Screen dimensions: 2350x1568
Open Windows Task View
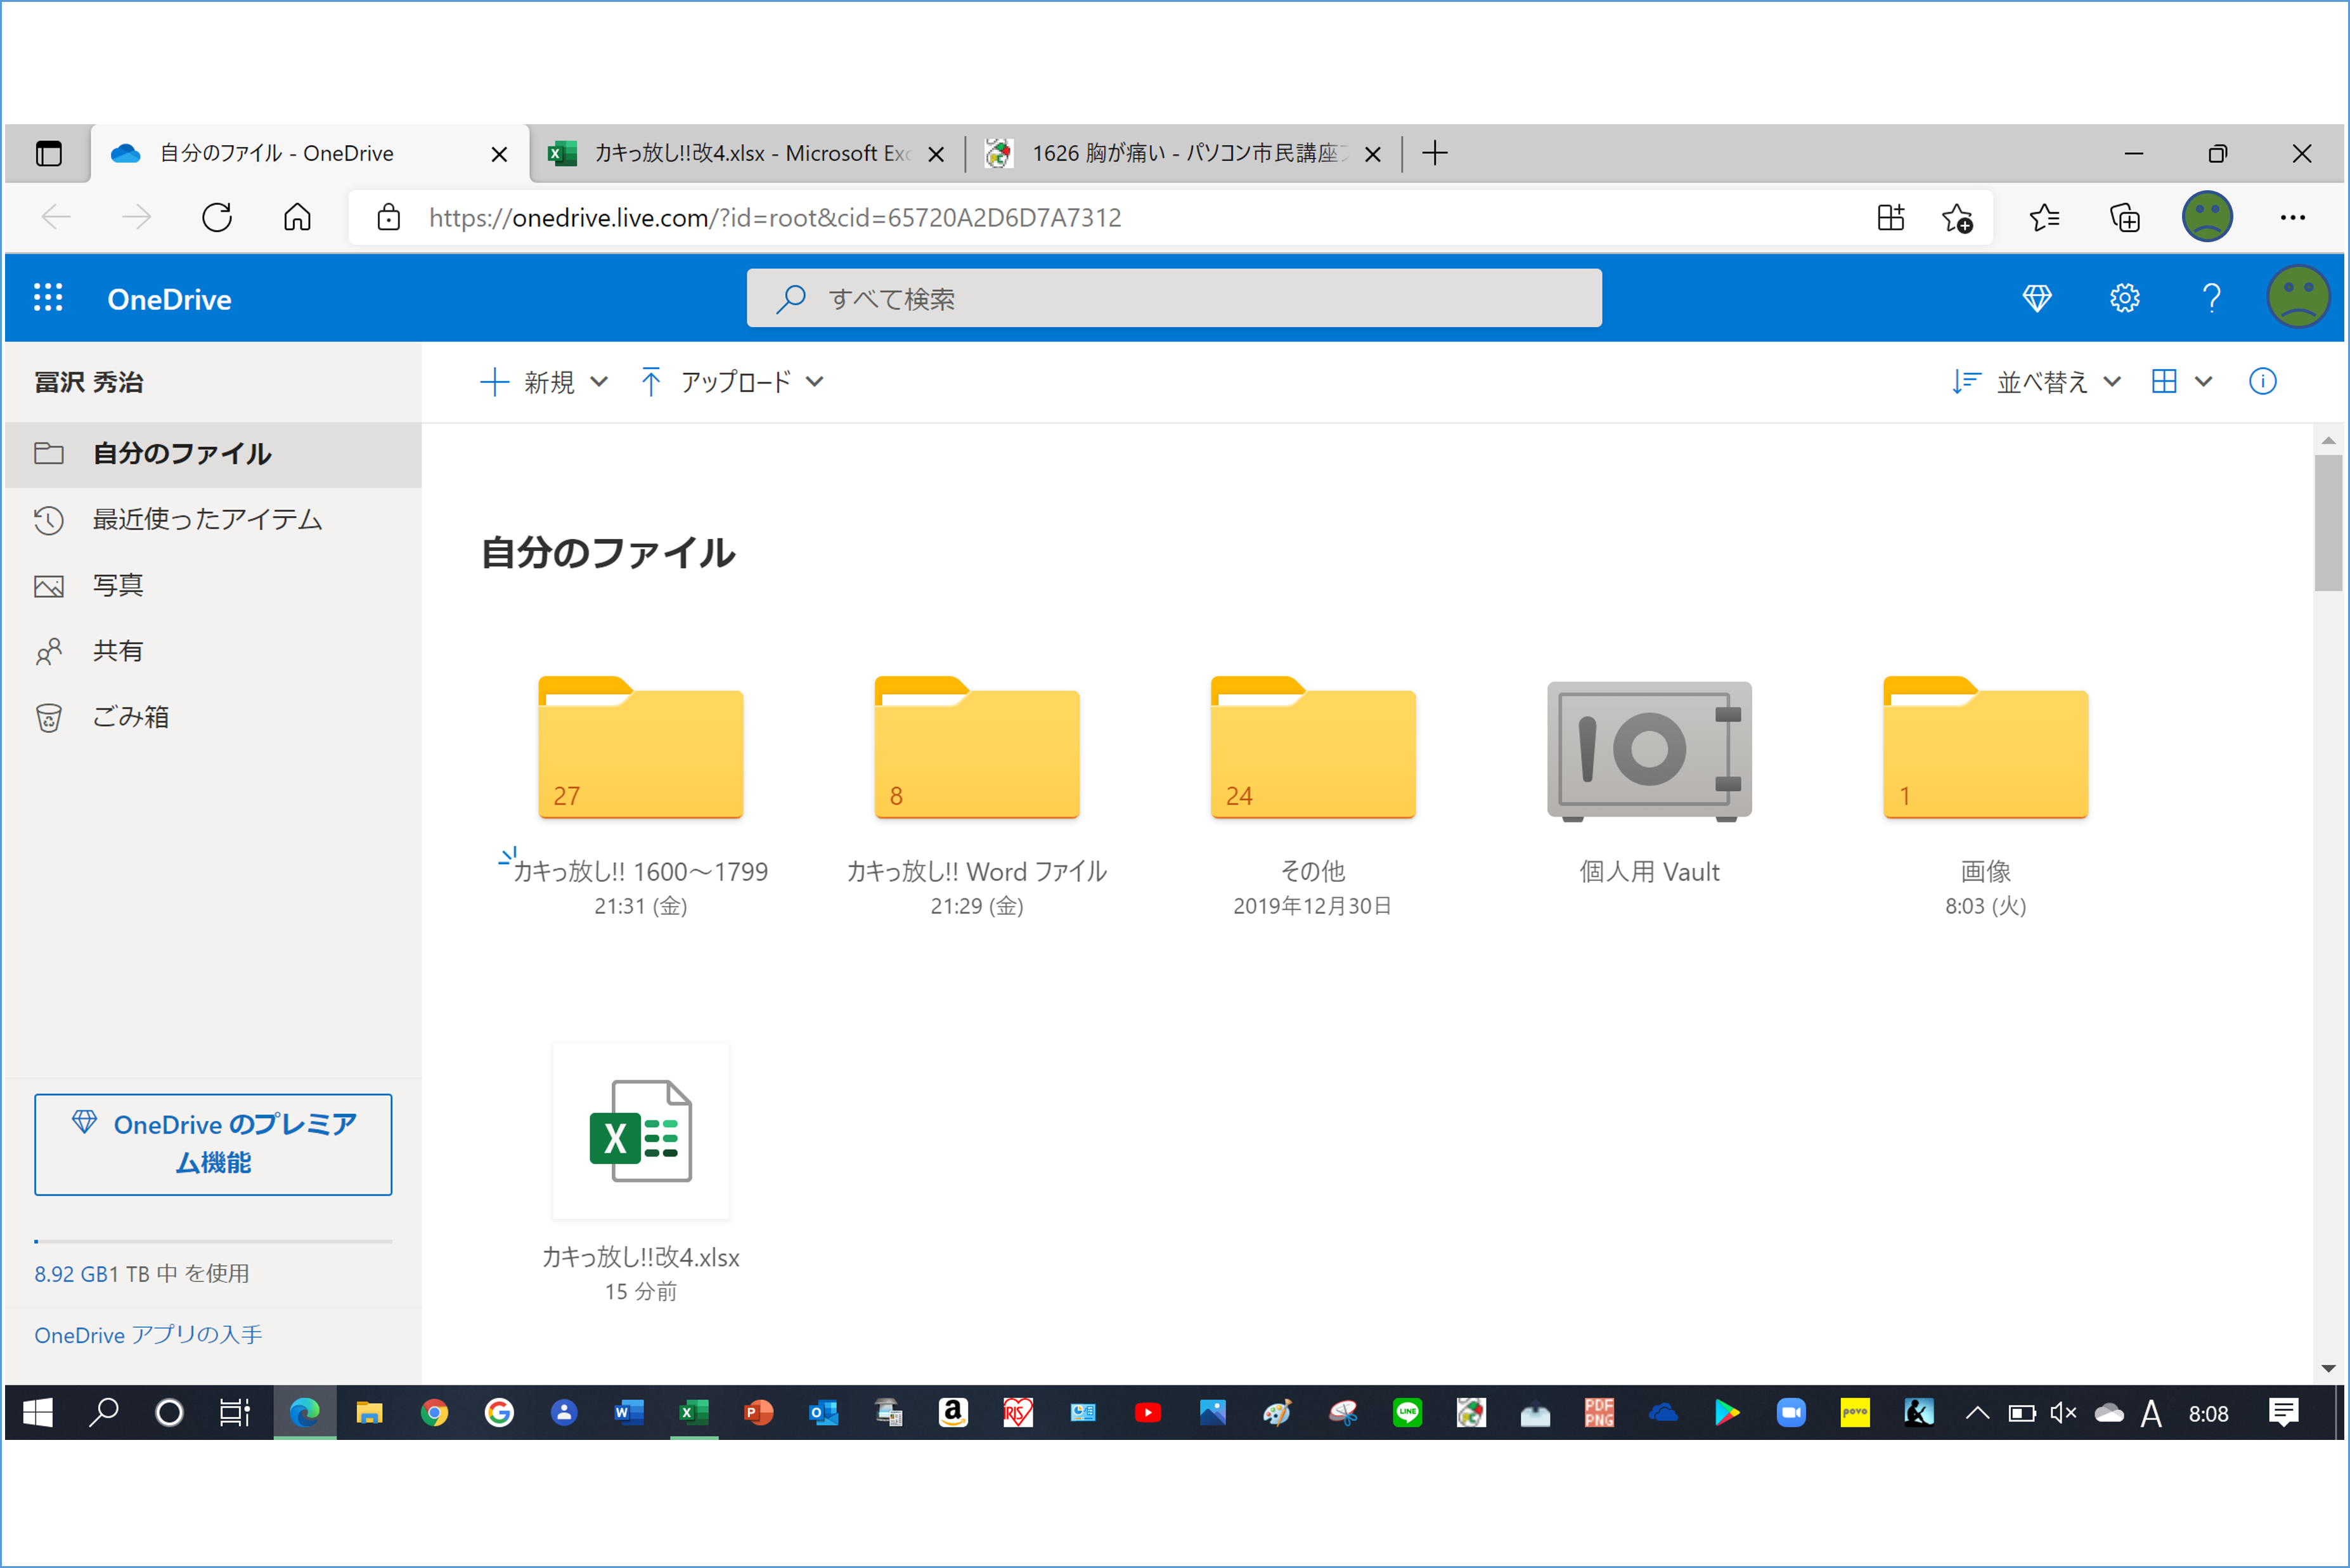pyautogui.click(x=235, y=1412)
